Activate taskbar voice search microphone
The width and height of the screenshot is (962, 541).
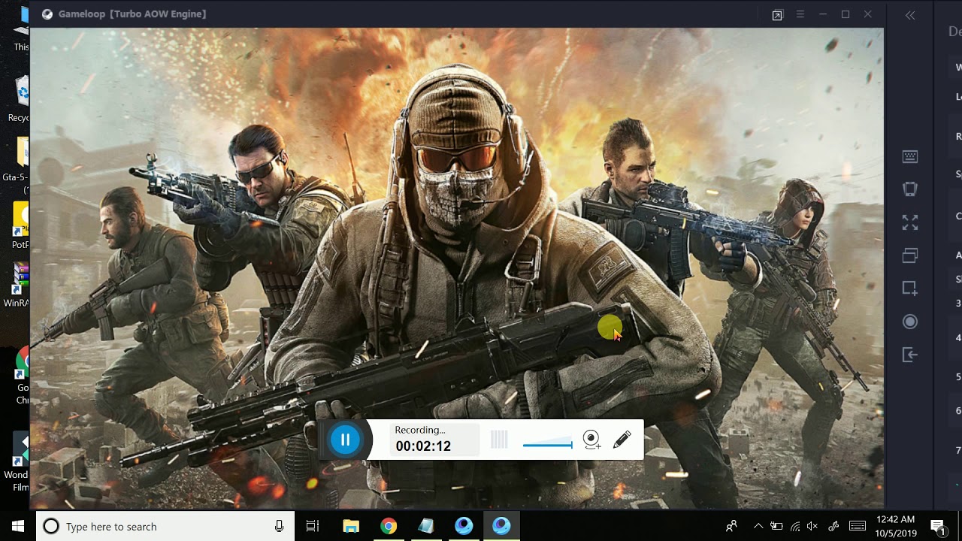point(280,527)
